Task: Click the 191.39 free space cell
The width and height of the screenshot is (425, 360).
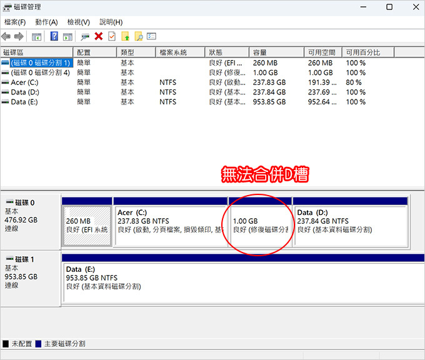Action: [322, 82]
